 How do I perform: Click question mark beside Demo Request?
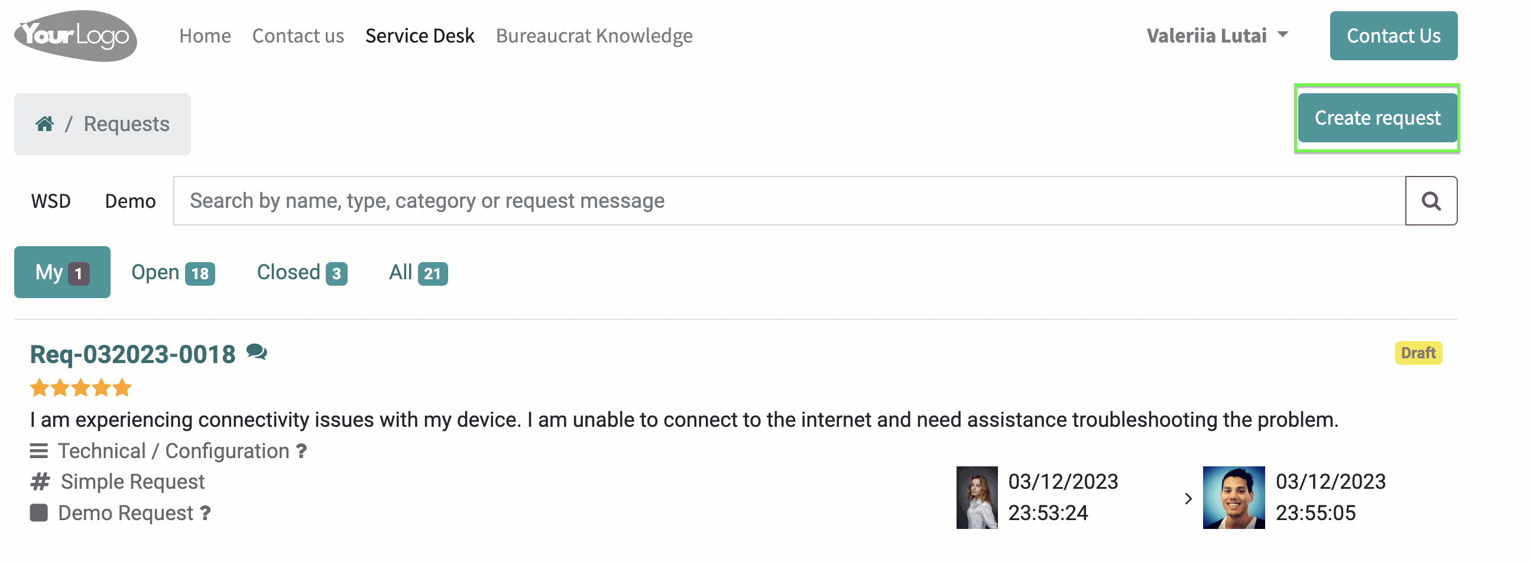pyautogui.click(x=206, y=514)
